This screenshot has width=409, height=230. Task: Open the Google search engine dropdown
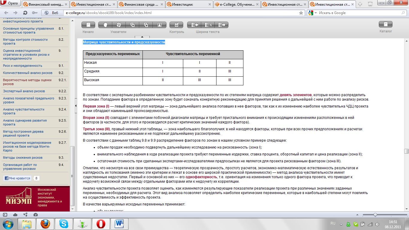tap(313, 13)
